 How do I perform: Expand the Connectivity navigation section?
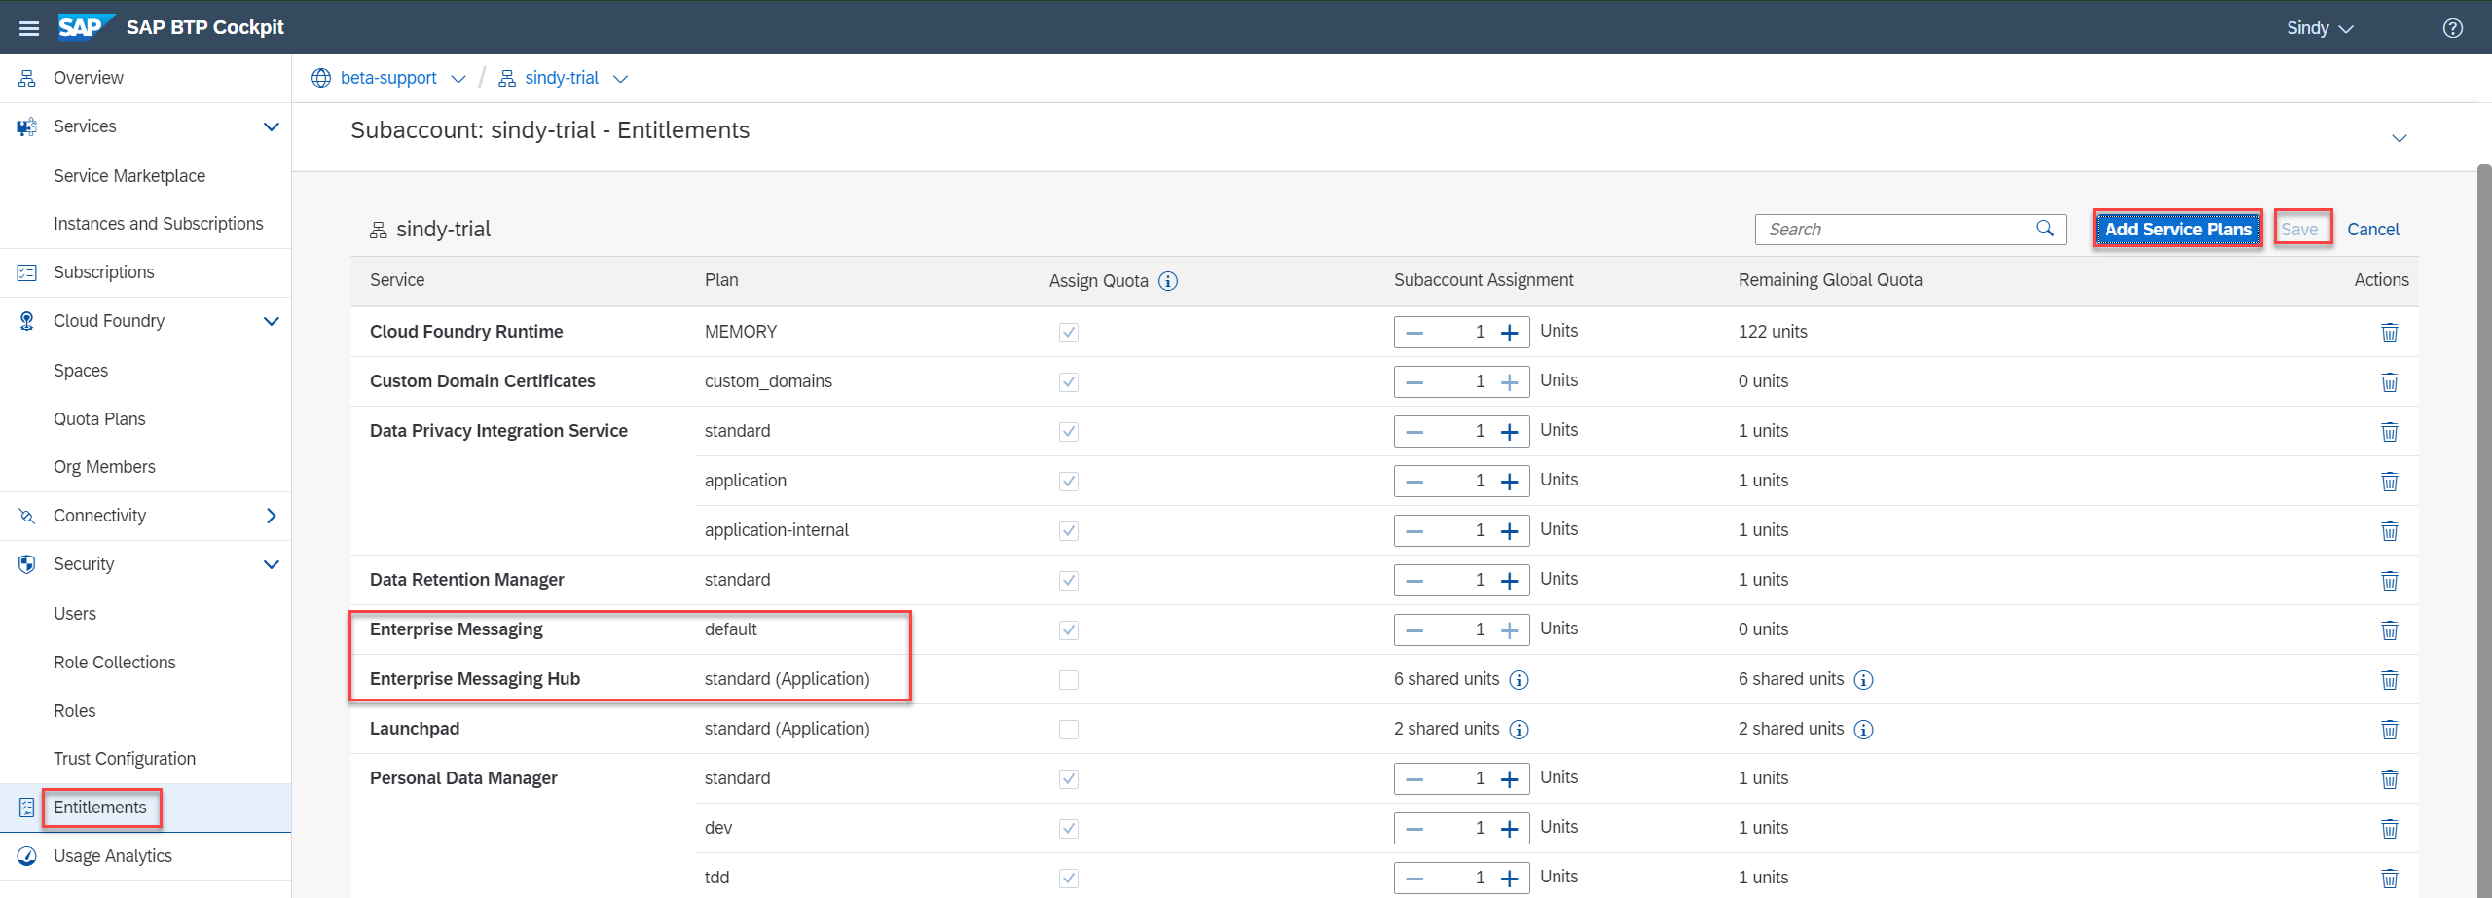coord(272,516)
